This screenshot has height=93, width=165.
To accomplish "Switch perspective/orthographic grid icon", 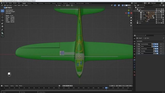I will 131,26.
